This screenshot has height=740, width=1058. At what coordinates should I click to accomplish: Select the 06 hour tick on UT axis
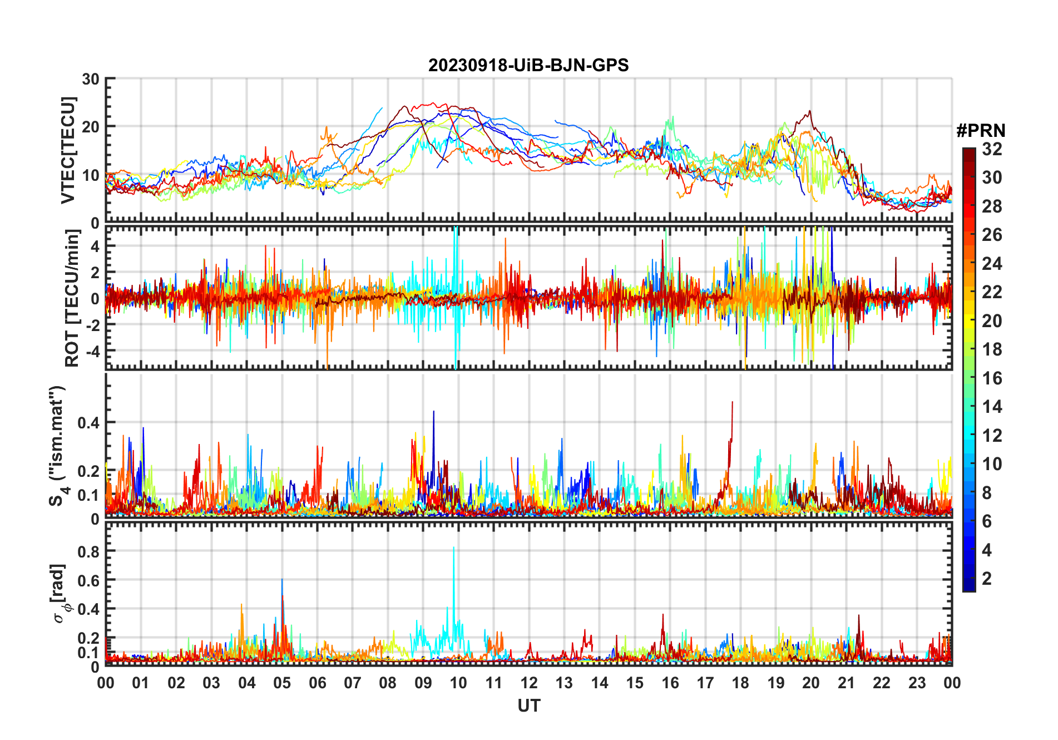tap(318, 683)
